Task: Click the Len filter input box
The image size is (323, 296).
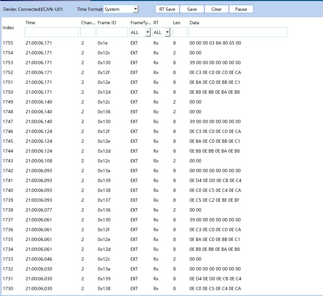Action: click(179, 32)
